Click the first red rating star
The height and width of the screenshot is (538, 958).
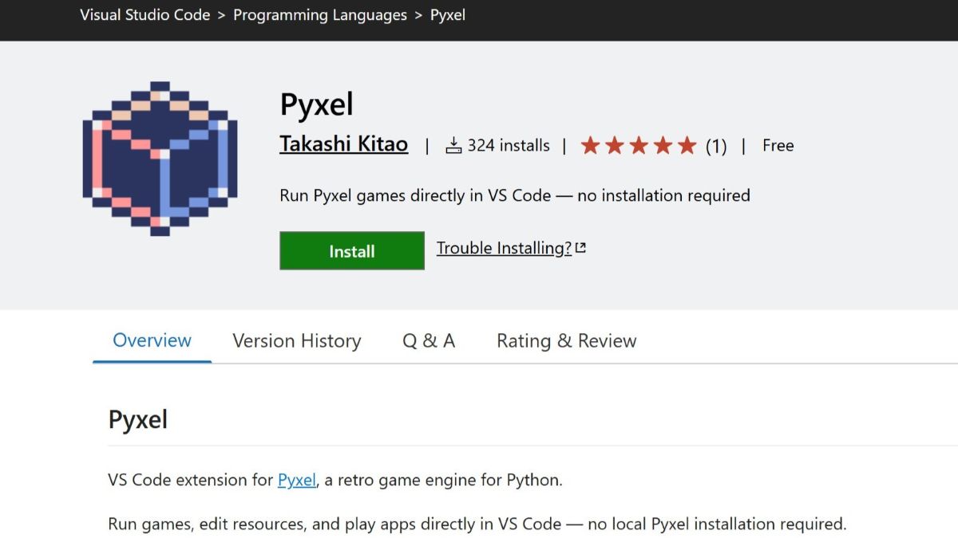[590, 146]
